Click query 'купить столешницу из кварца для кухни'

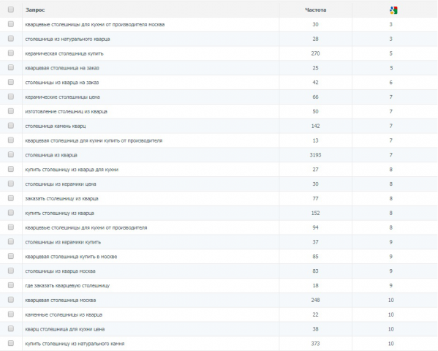click(x=72, y=170)
